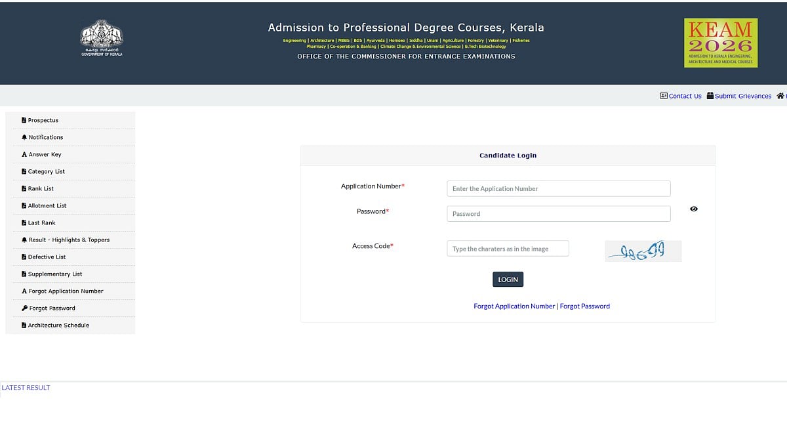Click the Allotment List document icon
Viewport: 787px width, 443px height.
(x=24, y=205)
